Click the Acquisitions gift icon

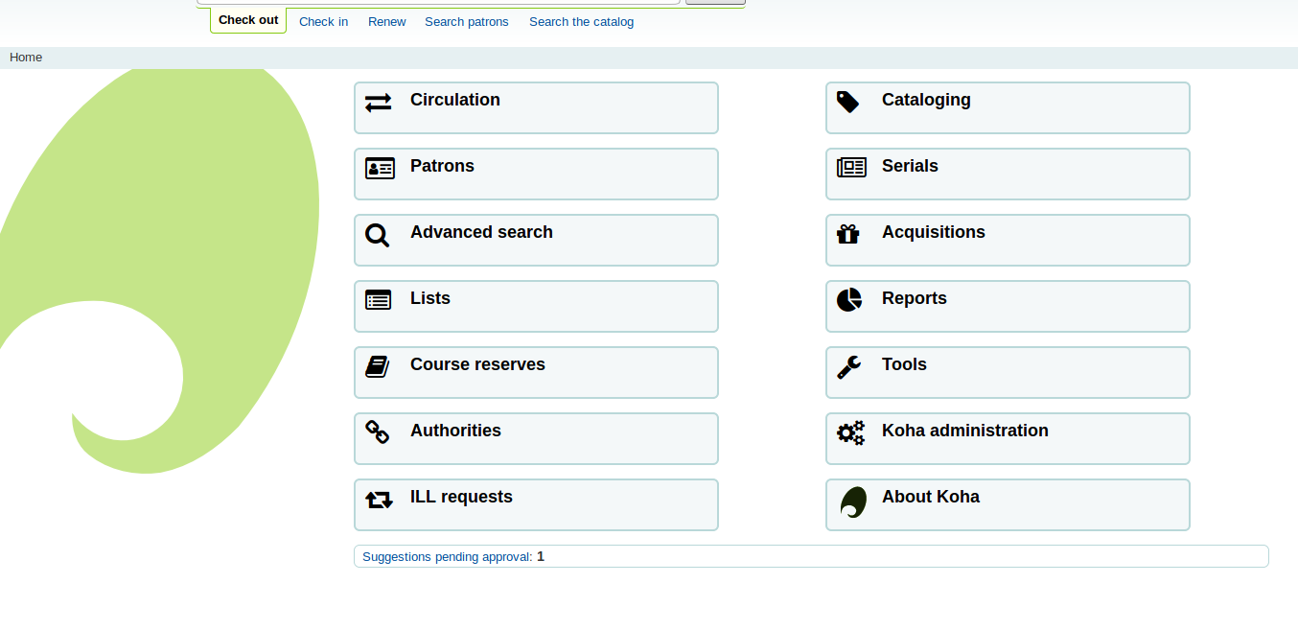coord(848,234)
